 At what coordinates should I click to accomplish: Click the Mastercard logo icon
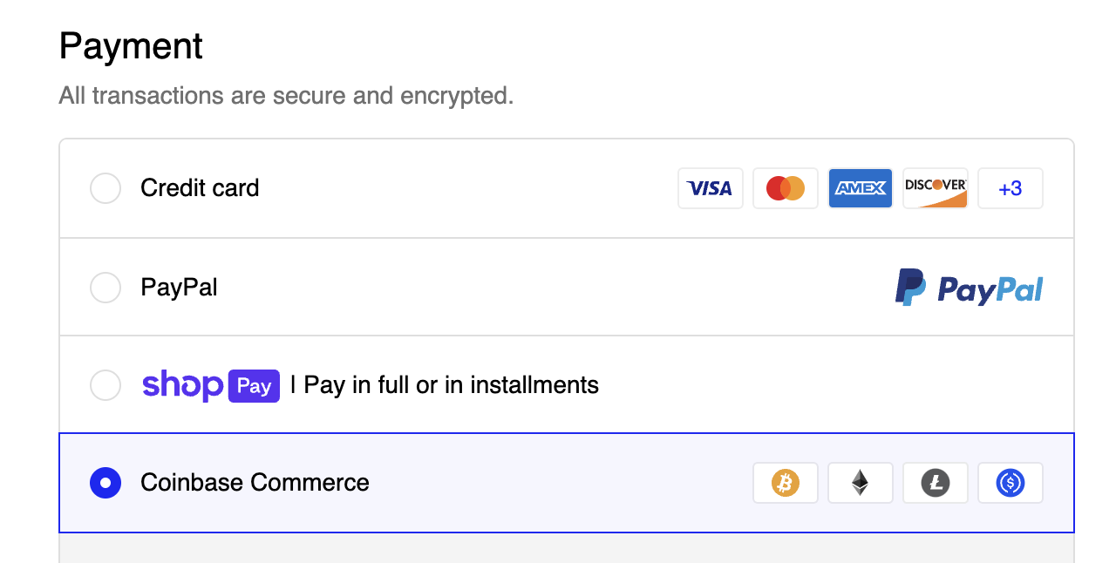785,188
